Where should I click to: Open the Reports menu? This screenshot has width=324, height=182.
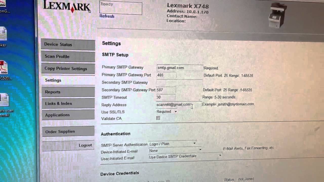click(x=68, y=92)
